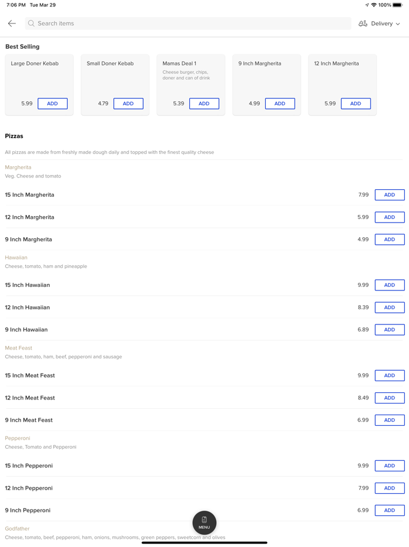This screenshot has width=409, height=547.
Task: Type in the Search items field
Action: point(187,23)
